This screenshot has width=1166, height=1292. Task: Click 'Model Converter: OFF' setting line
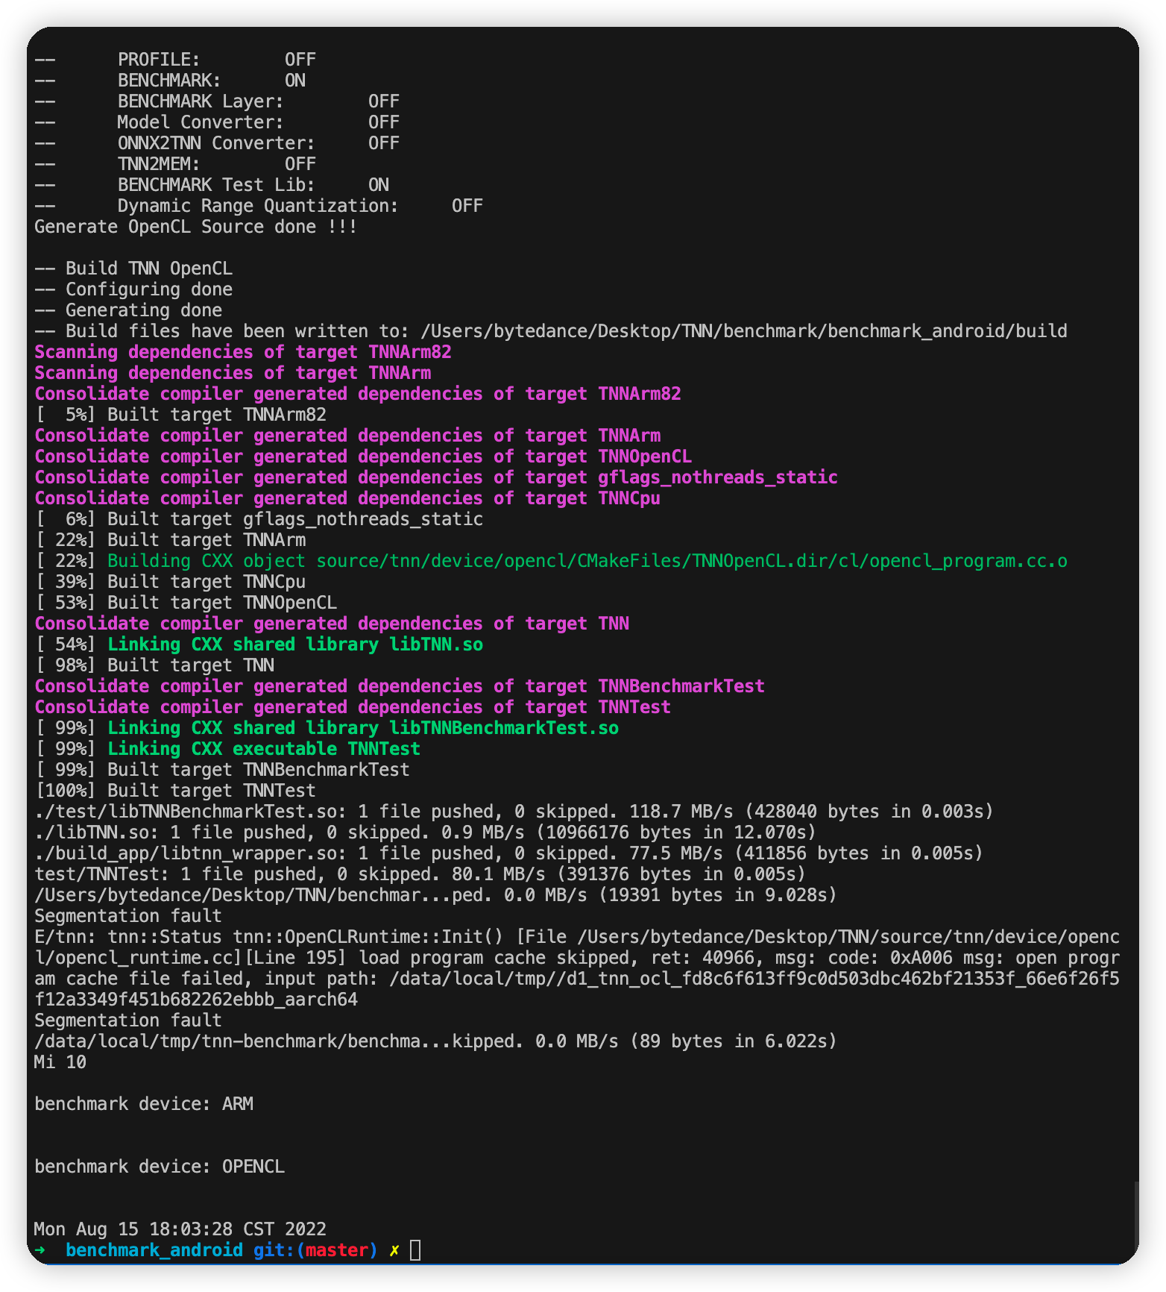tap(217, 122)
